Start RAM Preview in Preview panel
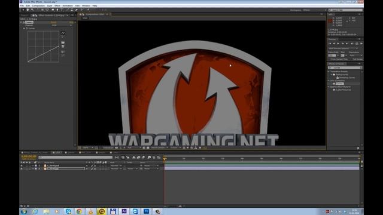The height and width of the screenshot is (215, 383). tap(361, 44)
